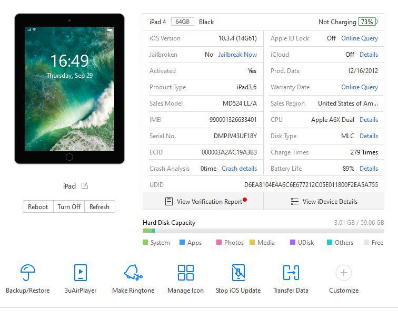Open the Manage Icon grid tool
The width and height of the screenshot is (398, 311).
185,273
